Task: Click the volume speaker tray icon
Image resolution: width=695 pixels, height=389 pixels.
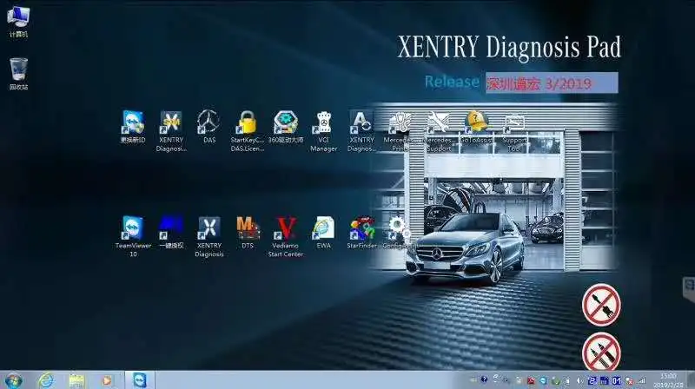Action: (579, 380)
